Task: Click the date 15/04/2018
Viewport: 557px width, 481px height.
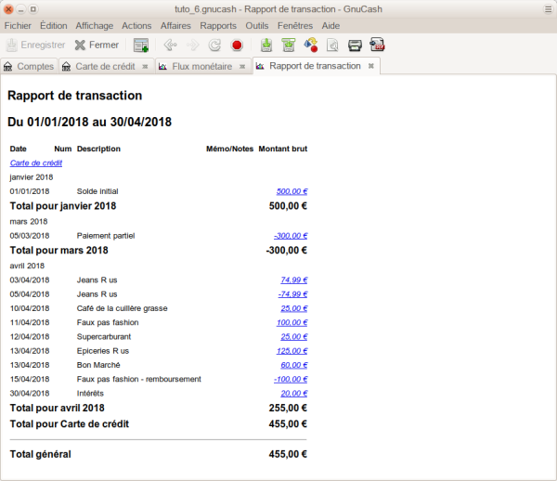Action: [x=30, y=380]
